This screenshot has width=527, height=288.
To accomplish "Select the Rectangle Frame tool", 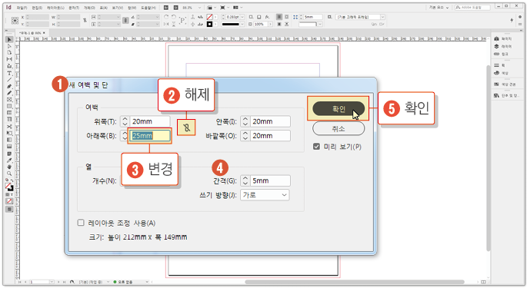I will tap(9, 100).
